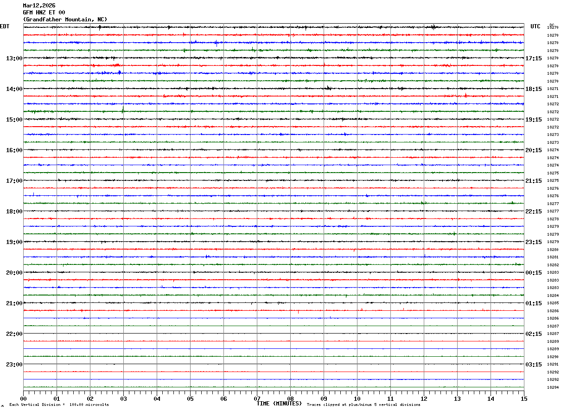Select the 21:00 EDT row label
Screen dimensions: 561x411
point(14,303)
